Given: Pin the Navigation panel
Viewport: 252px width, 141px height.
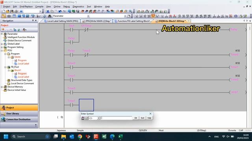Looking at the screenshot, I should pyautogui.click(x=33, y=21).
